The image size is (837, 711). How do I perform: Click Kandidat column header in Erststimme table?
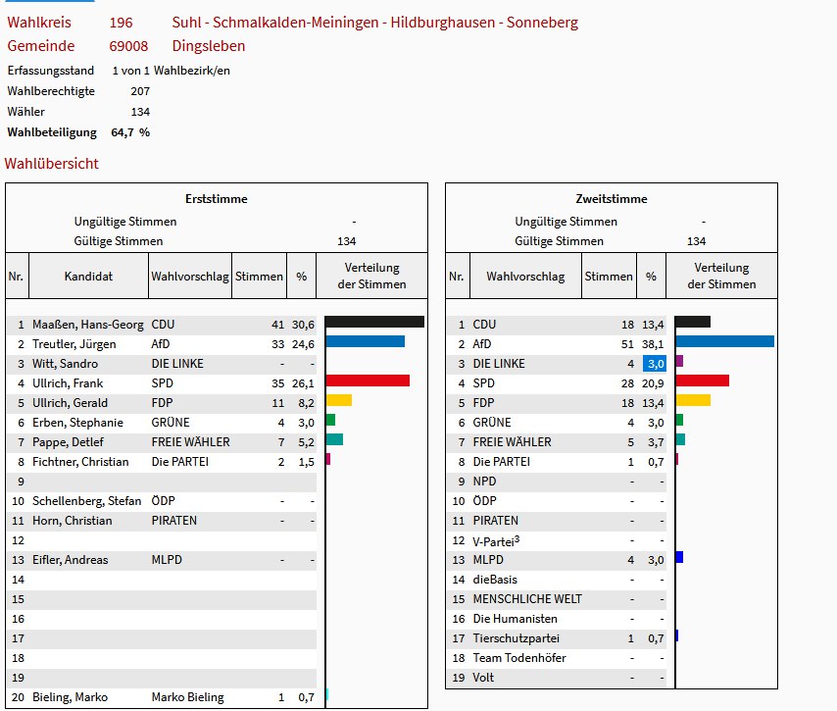click(x=88, y=277)
